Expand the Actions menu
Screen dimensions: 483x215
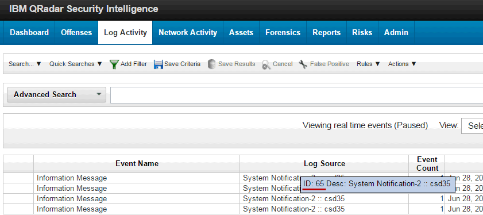click(x=402, y=64)
